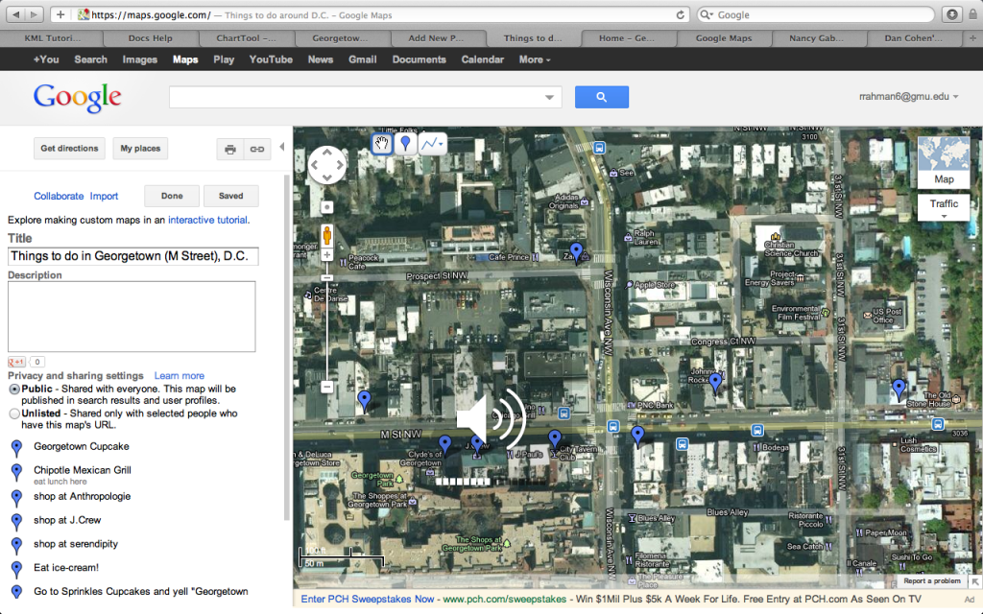Click the Done button
983x614 pixels.
point(172,196)
